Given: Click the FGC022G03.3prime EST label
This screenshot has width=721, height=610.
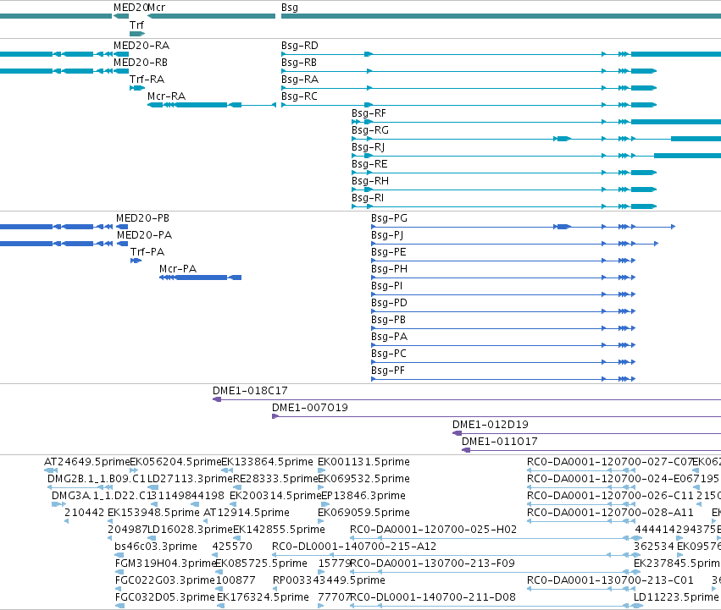Looking at the screenshot, I should click(165, 581).
